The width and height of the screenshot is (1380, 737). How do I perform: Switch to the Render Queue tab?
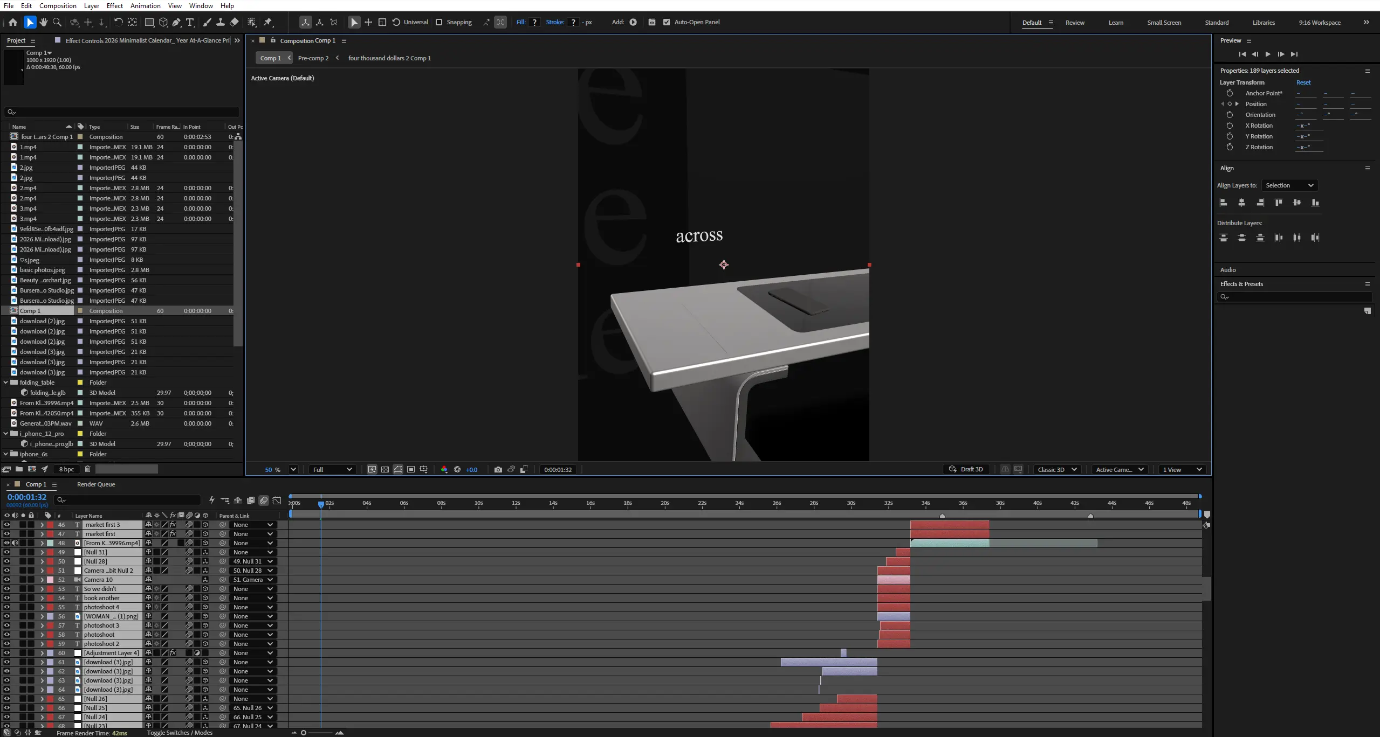pyautogui.click(x=96, y=484)
